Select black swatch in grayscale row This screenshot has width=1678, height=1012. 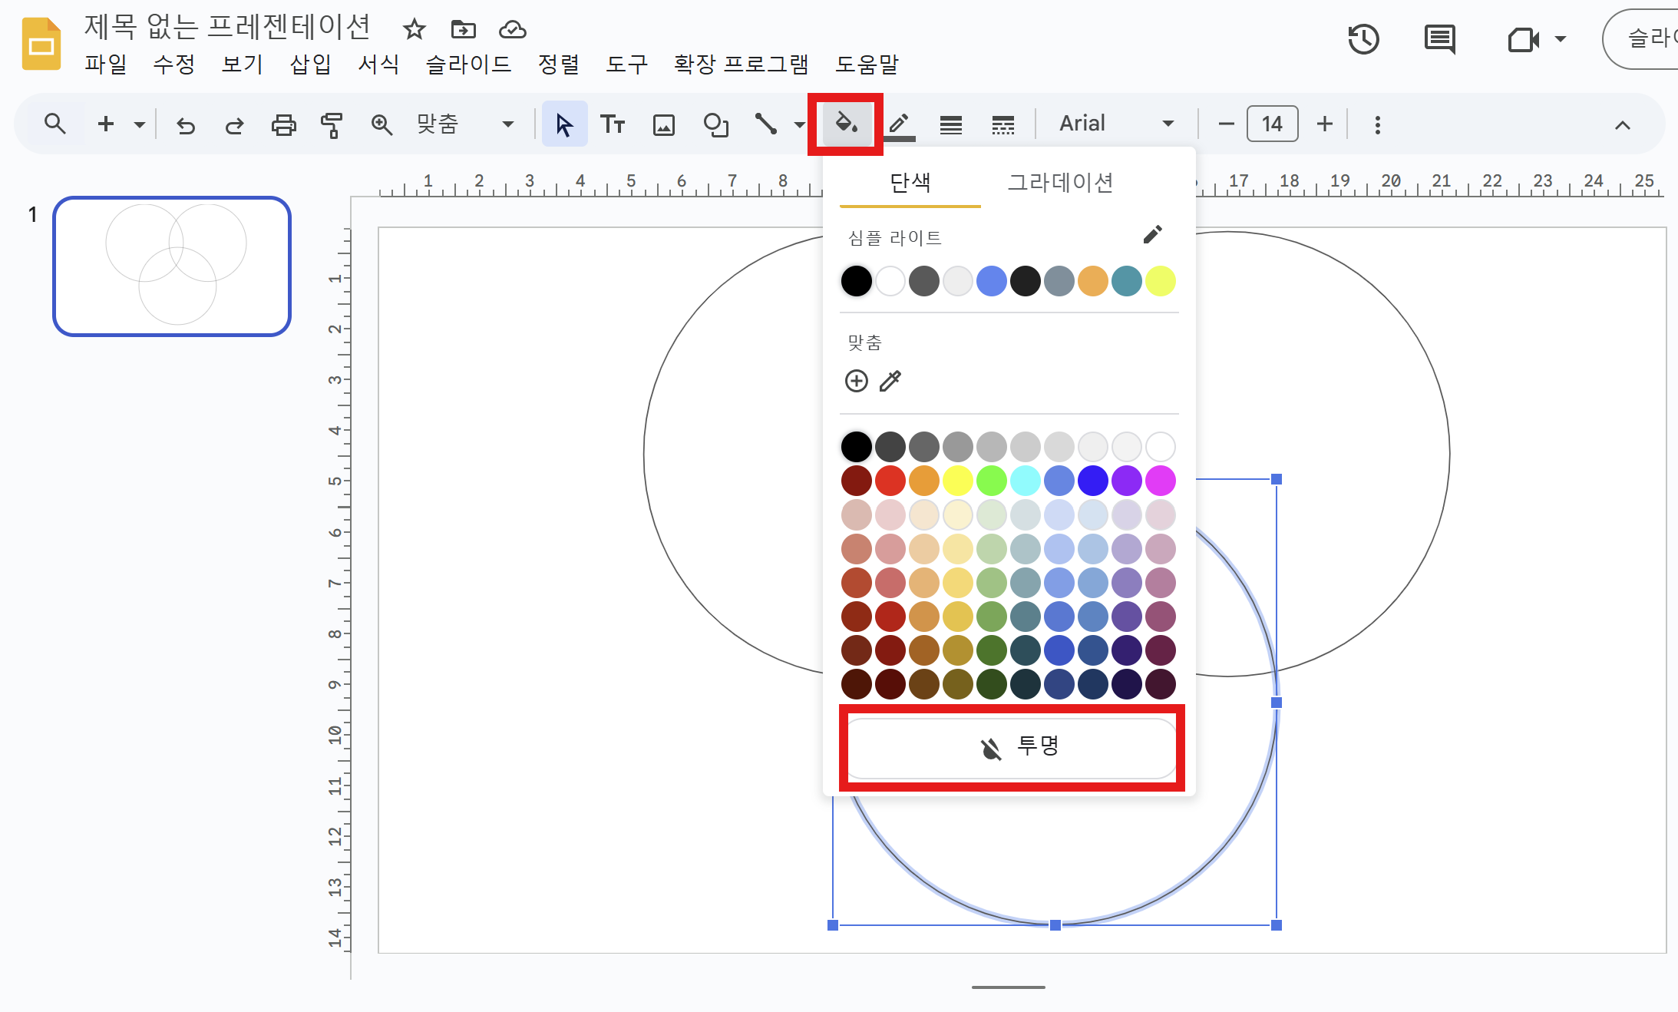pos(857,447)
